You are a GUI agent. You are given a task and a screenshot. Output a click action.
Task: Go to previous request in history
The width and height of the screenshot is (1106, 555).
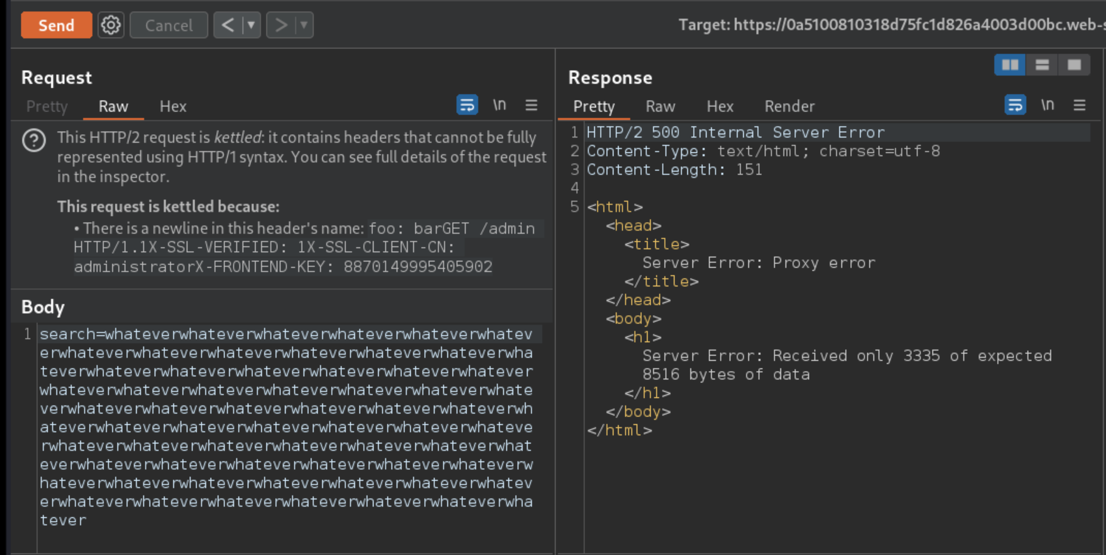click(x=228, y=25)
